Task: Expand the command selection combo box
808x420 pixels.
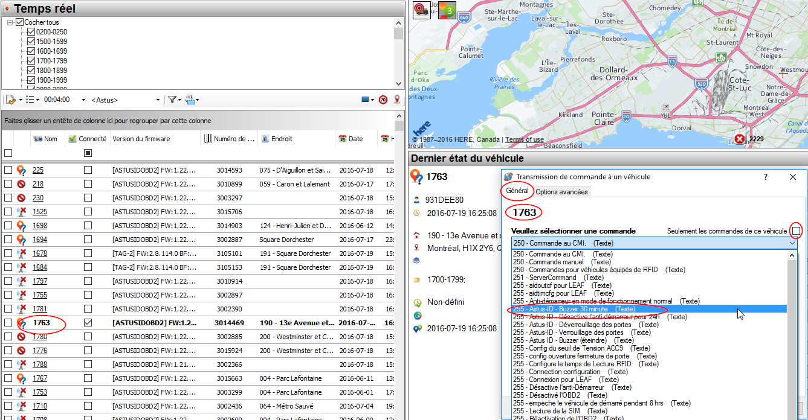Action: click(792, 243)
